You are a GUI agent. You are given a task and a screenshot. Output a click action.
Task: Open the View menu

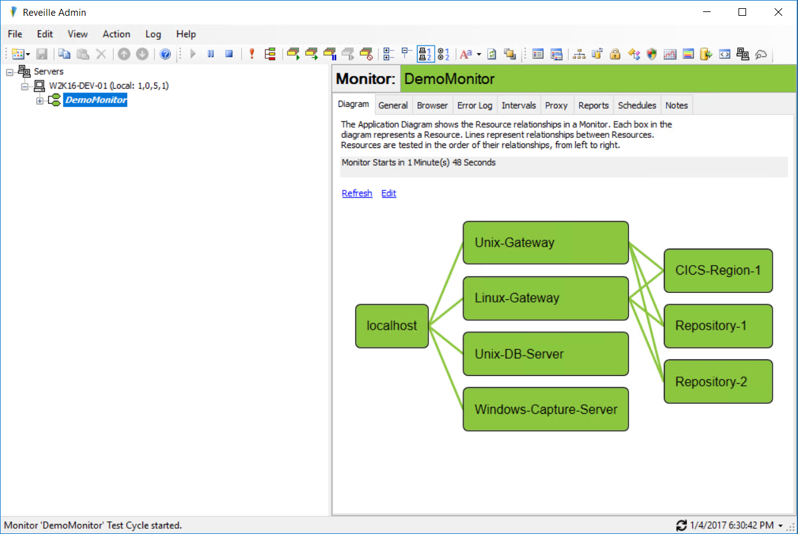78,34
